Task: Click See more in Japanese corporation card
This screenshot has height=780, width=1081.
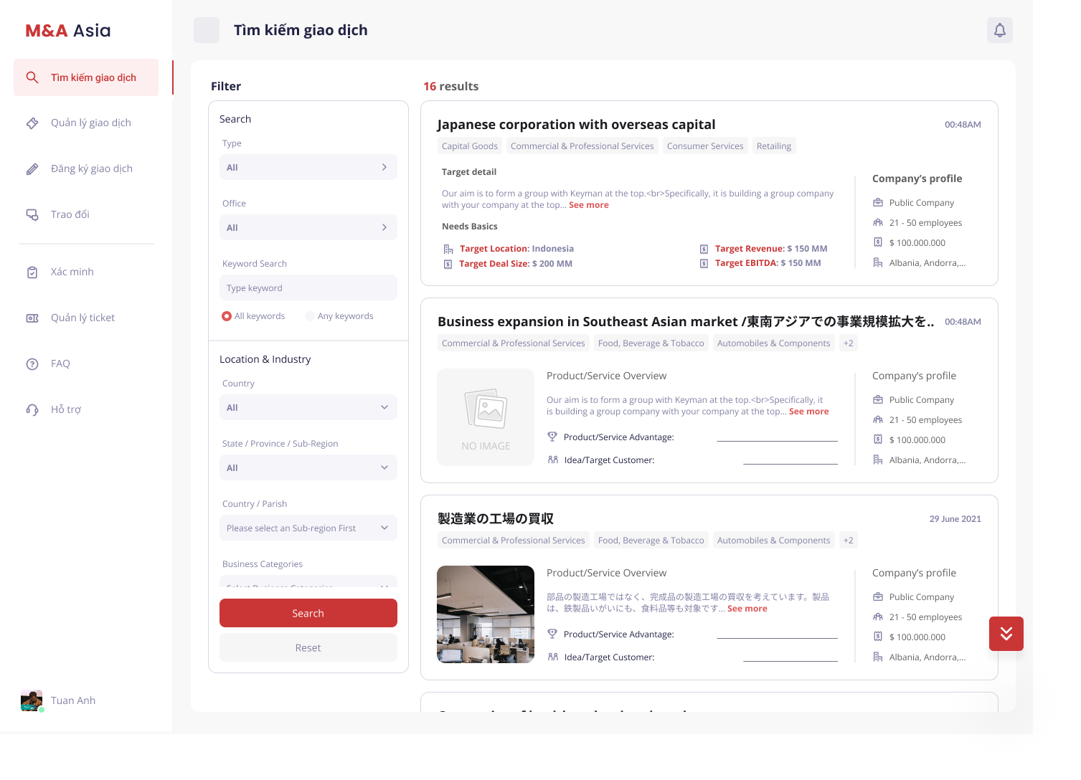Action: click(589, 205)
